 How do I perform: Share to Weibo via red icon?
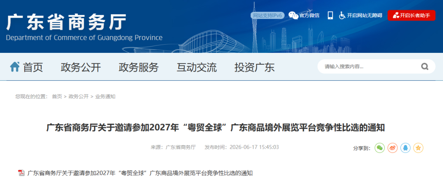(393, 148)
